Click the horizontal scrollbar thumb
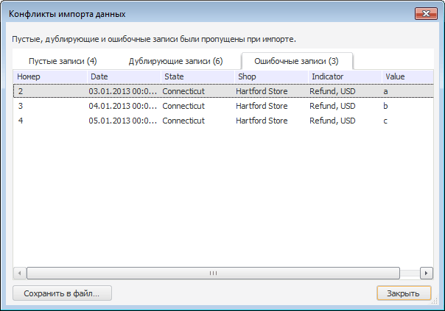The width and height of the screenshot is (445, 311). (213, 273)
